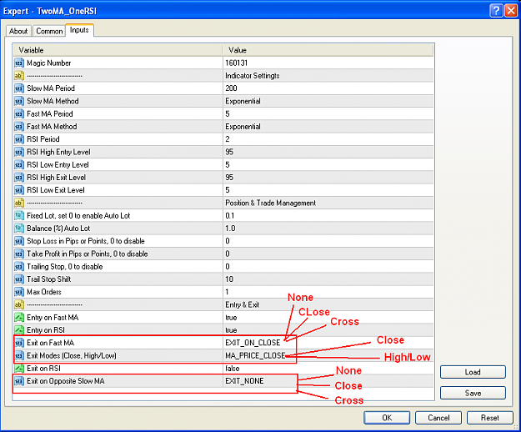Open Fast MA Method Exponential value list

click(243, 127)
